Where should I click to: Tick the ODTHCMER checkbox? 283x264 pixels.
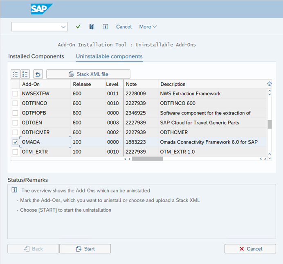coord(16,132)
